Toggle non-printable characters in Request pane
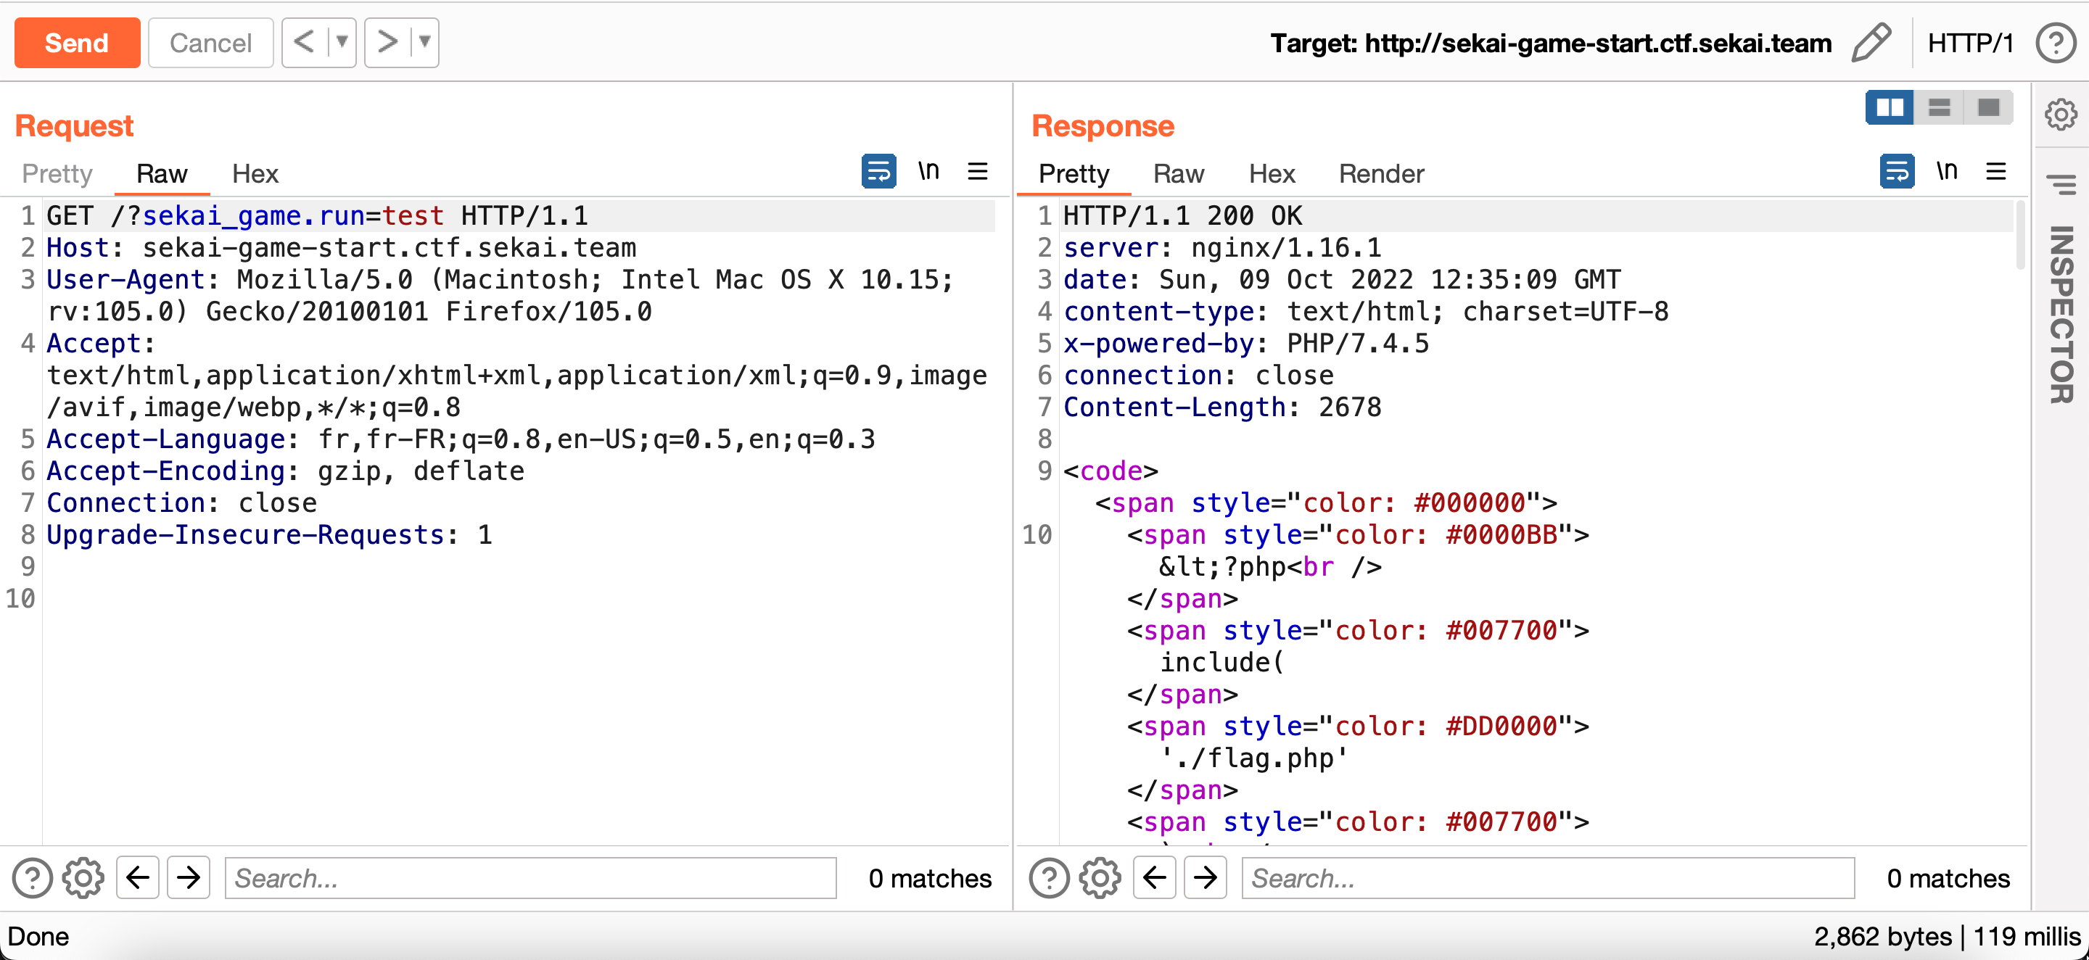This screenshot has height=960, width=2089. coord(928,171)
